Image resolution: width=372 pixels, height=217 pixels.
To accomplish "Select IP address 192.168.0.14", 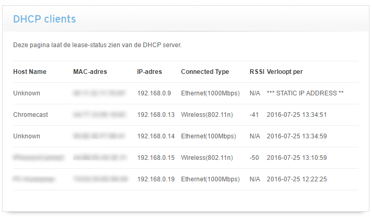I will click(155, 136).
